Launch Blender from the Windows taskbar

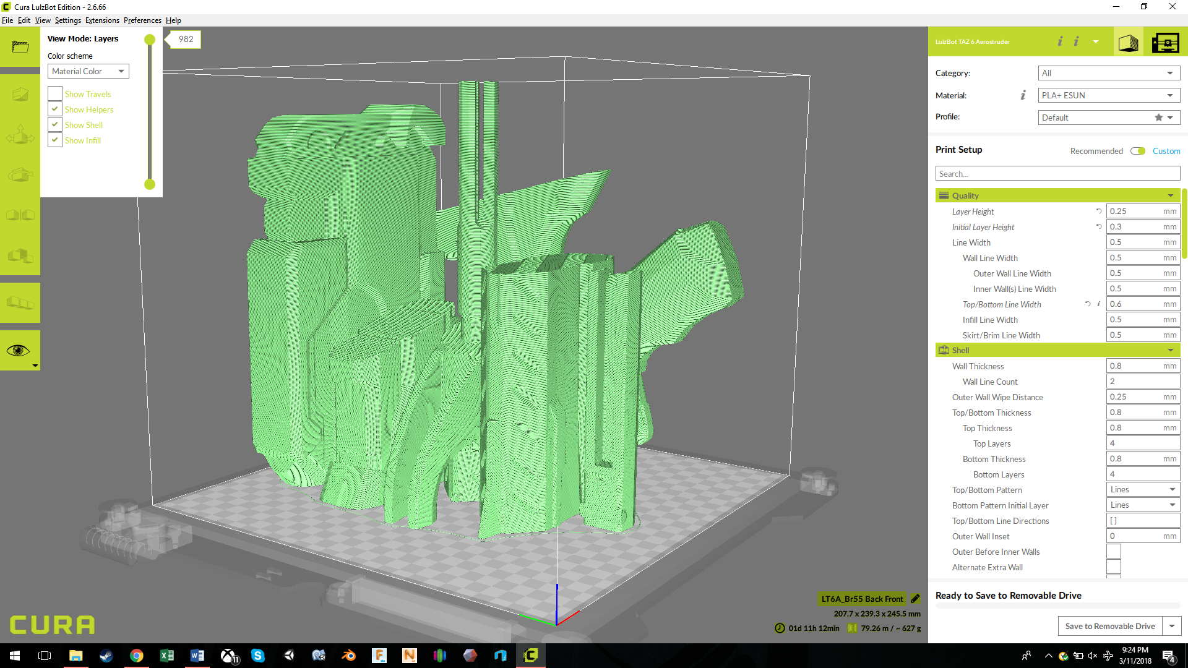coord(349,656)
